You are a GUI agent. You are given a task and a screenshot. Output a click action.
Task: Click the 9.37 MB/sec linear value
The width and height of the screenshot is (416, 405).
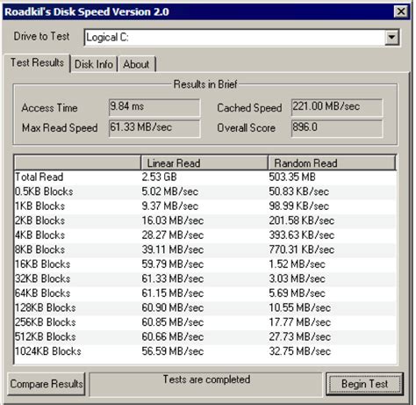click(x=170, y=206)
